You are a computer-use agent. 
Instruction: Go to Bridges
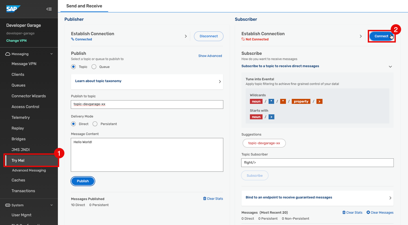[x=18, y=139]
